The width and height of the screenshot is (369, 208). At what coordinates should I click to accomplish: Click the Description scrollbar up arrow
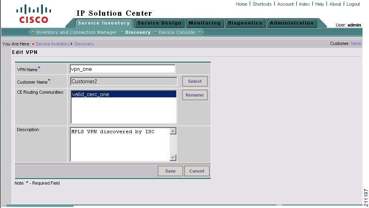pos(173,131)
